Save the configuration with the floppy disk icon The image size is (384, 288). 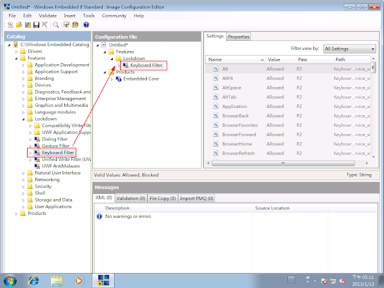pos(36,25)
